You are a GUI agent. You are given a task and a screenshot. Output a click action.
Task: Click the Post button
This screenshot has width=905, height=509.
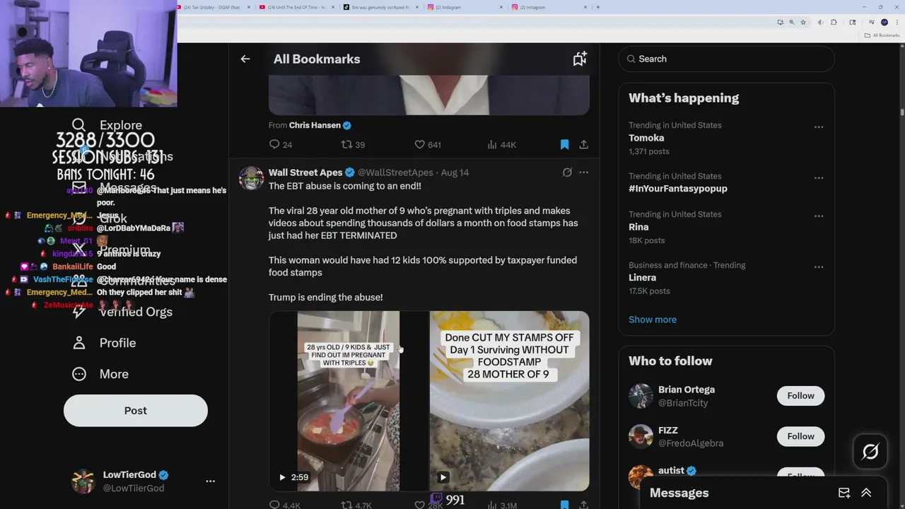tap(136, 411)
